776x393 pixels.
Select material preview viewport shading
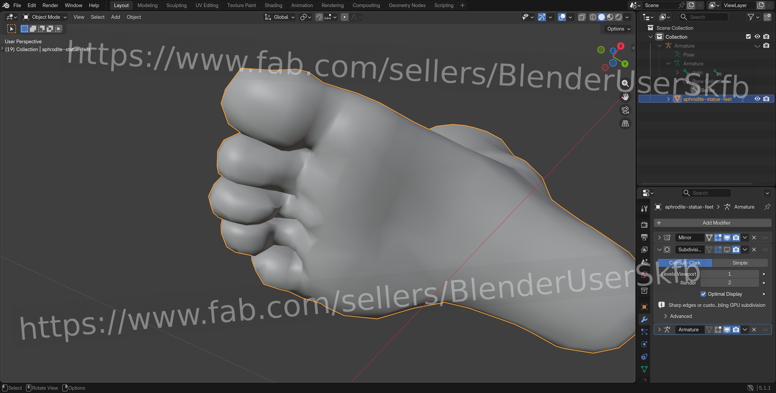pos(610,17)
